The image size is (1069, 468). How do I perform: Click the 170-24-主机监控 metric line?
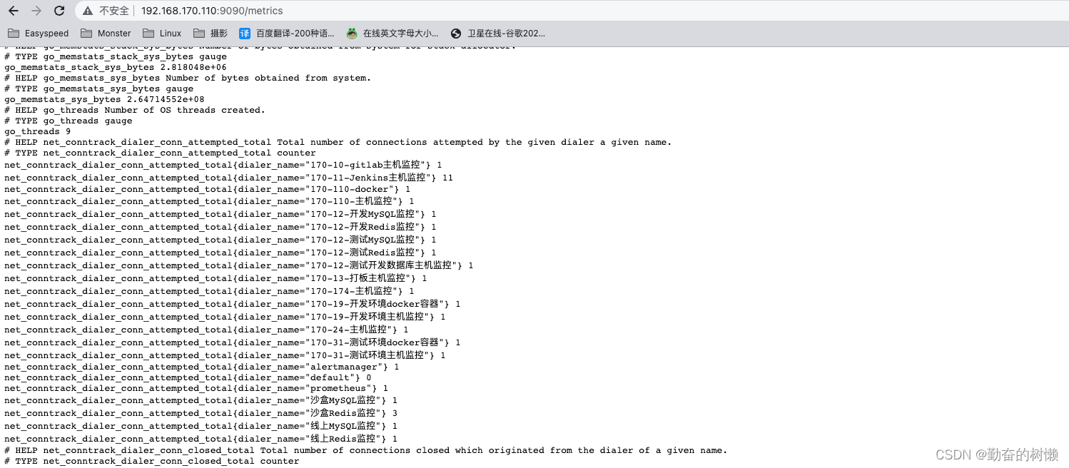pos(206,330)
